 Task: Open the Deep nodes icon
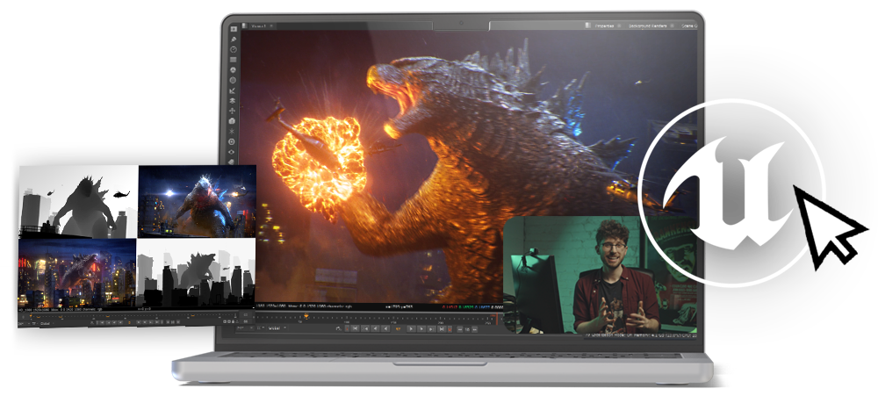point(233,140)
